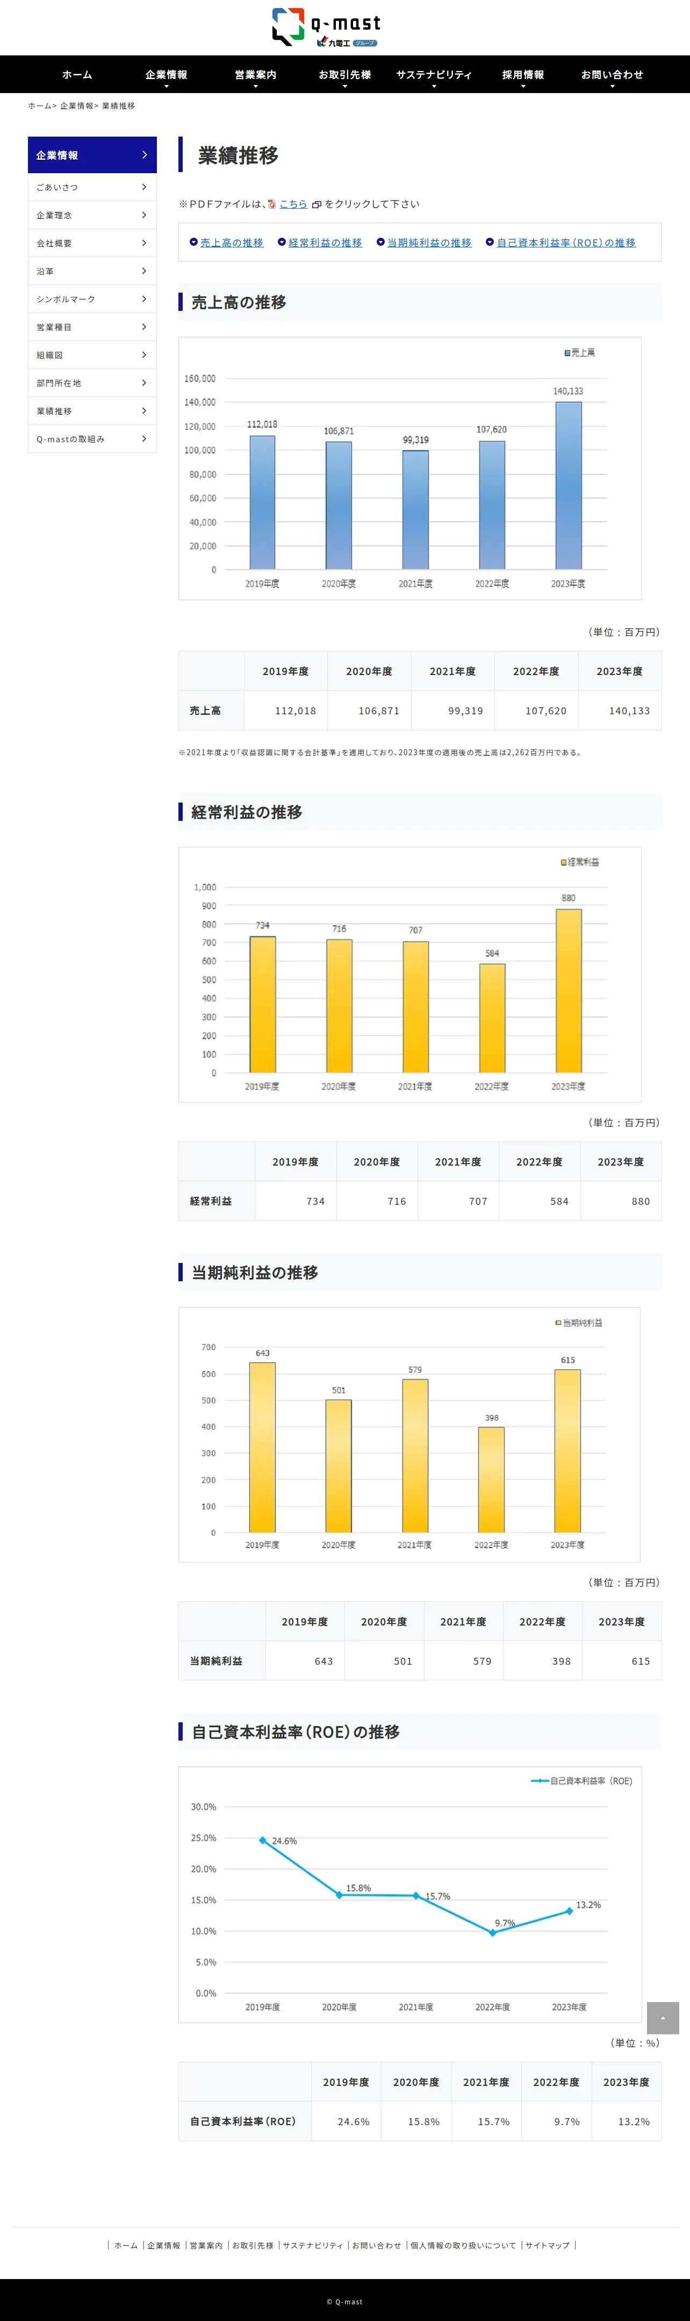
Task: Expand dropdown arrow under 企業情報 in navbar
Action: 167,87
